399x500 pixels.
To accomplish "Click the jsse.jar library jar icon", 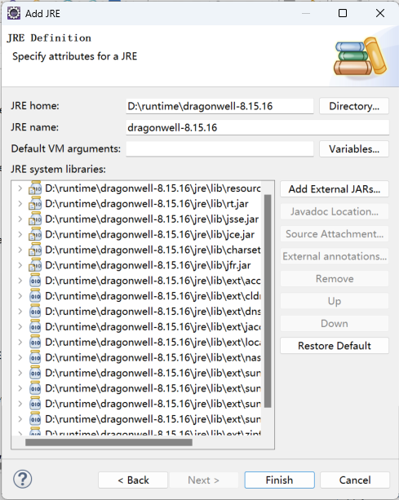I will click(35, 219).
